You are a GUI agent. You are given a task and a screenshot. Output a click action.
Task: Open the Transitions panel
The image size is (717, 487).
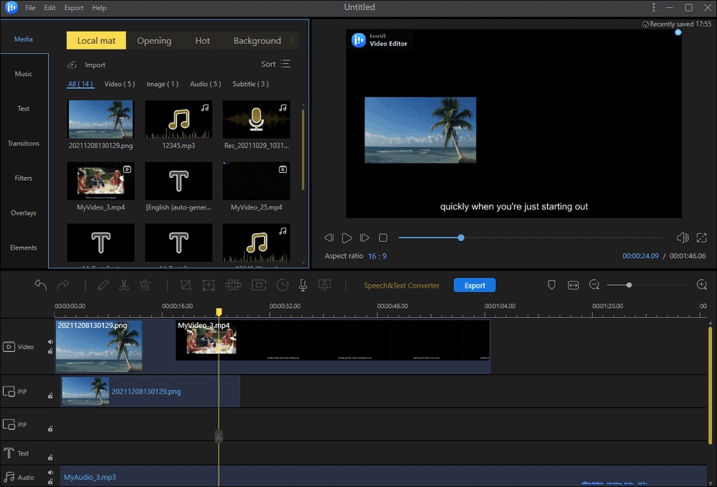24,143
